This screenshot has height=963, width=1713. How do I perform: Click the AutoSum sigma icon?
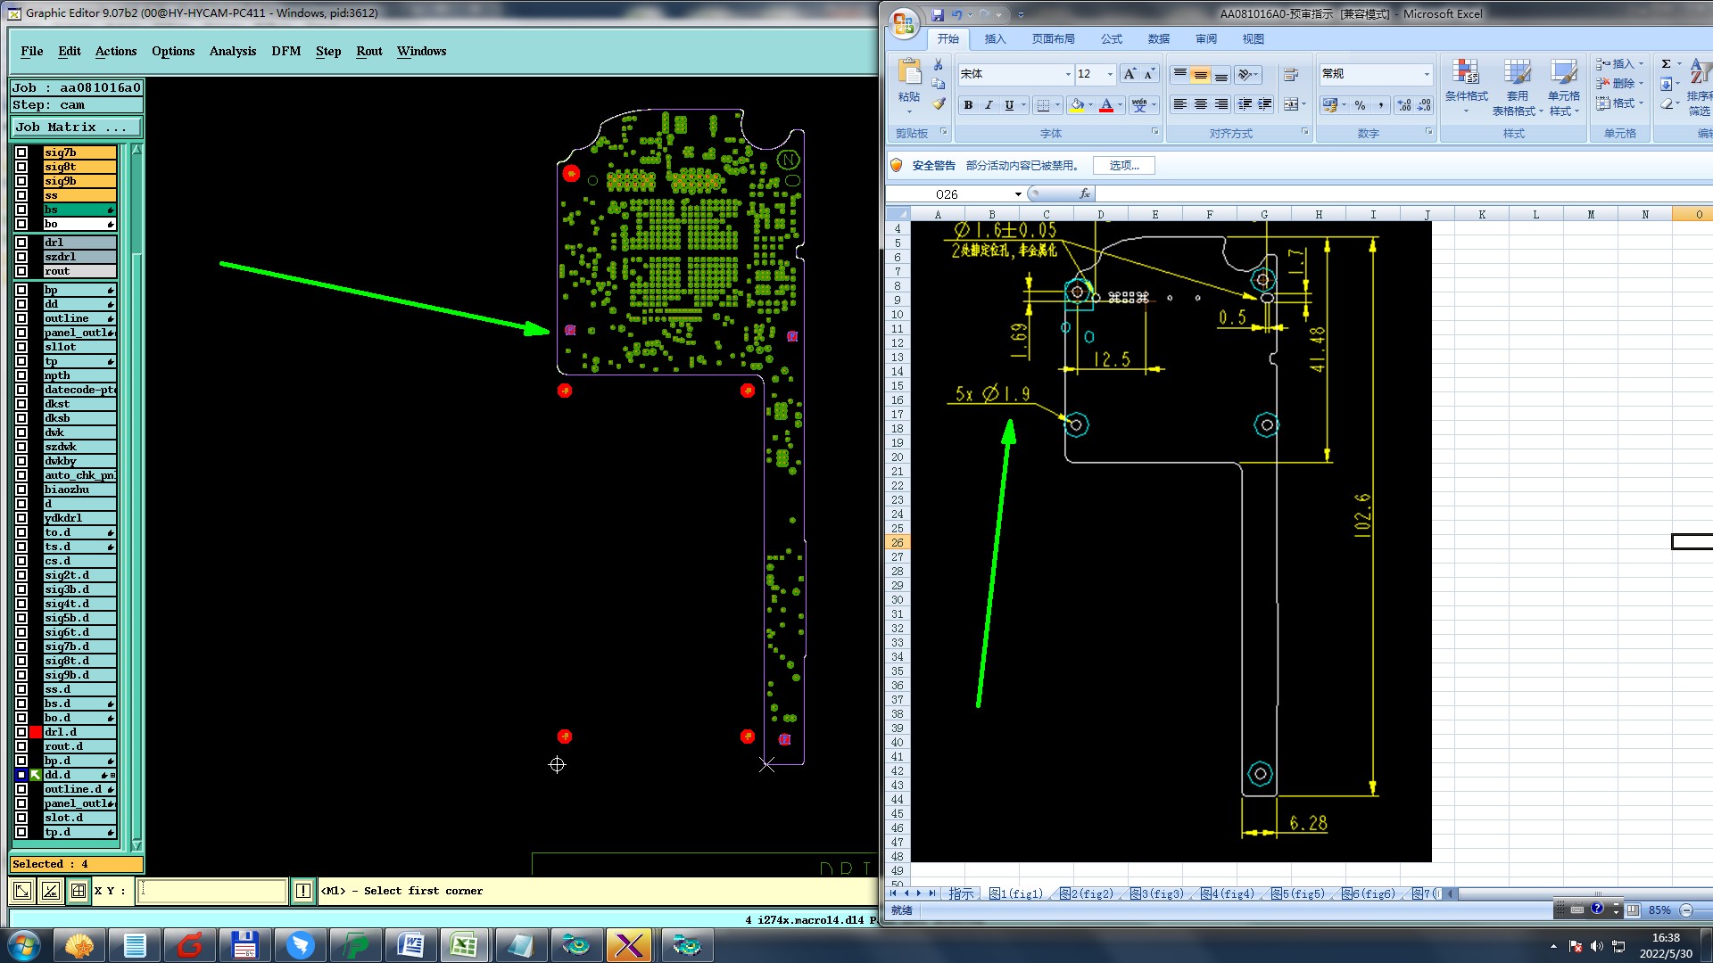click(1666, 64)
